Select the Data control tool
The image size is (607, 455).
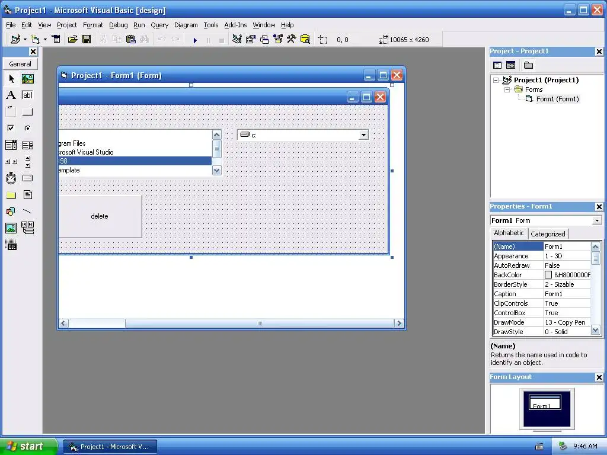point(27,228)
